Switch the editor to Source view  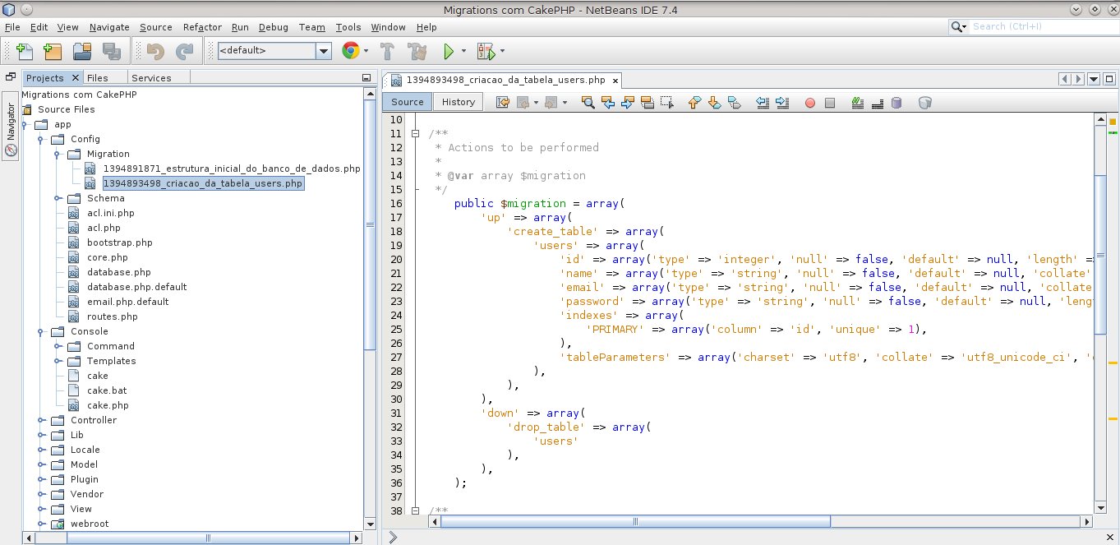(x=408, y=102)
